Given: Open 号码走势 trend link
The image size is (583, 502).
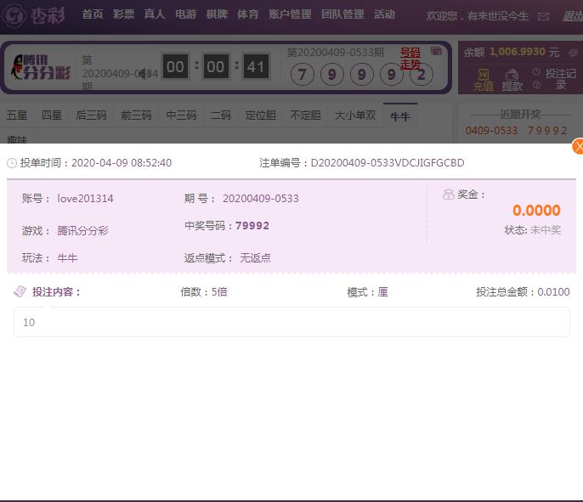Looking at the screenshot, I should [410, 59].
